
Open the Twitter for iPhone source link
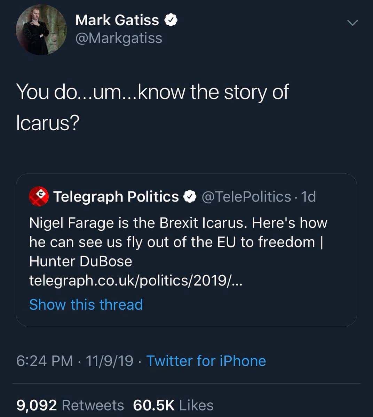point(206,361)
